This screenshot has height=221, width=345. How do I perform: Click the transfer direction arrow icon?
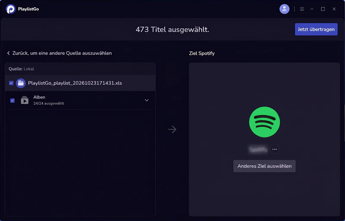[x=172, y=129]
